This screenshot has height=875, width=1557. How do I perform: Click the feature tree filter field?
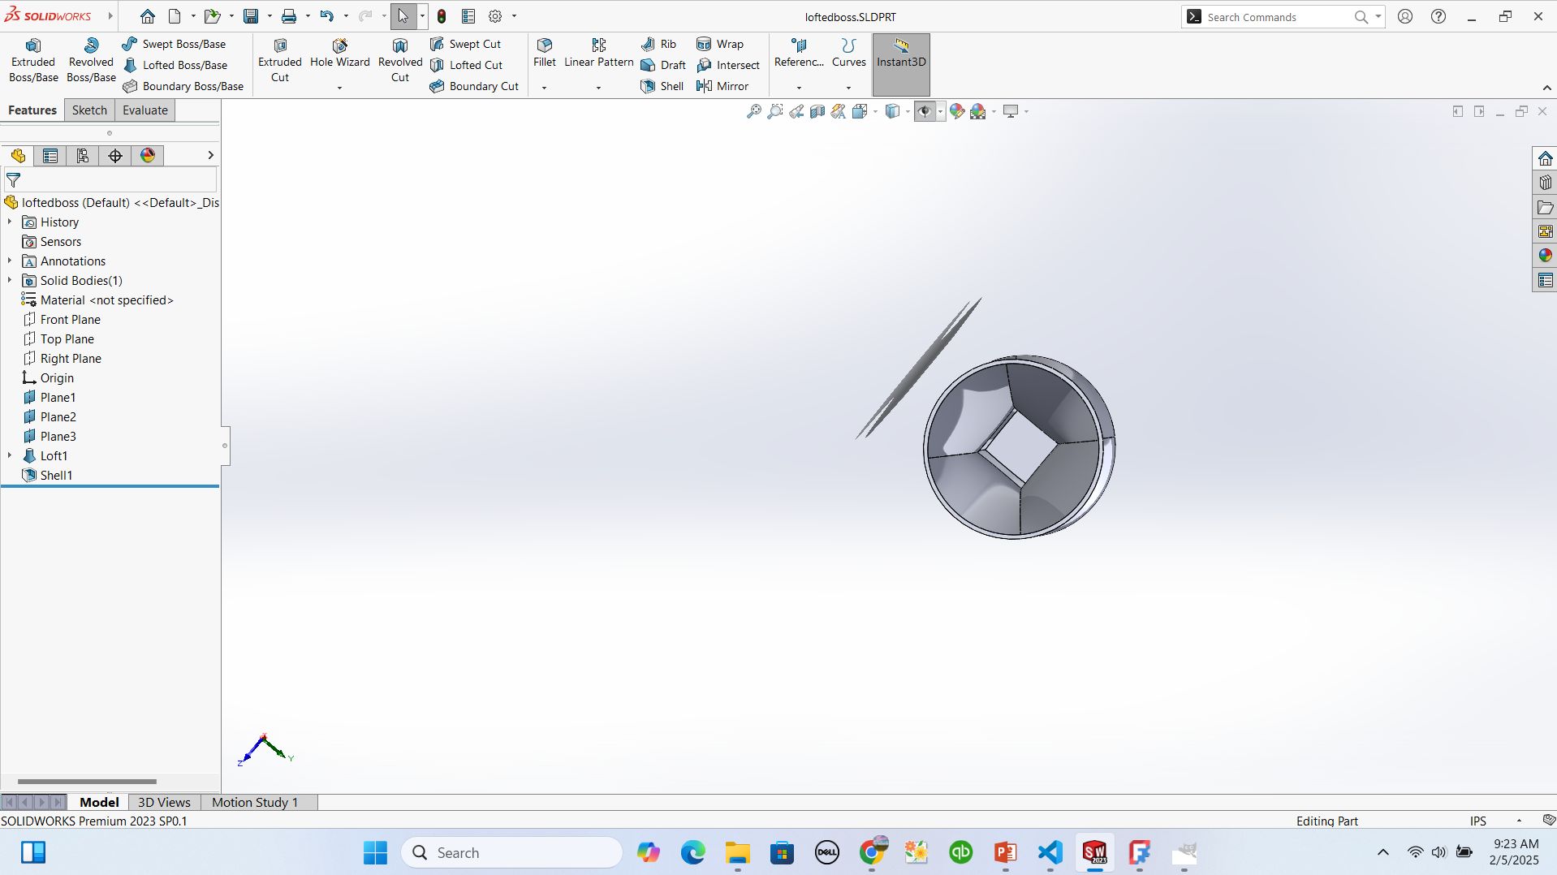110,180
